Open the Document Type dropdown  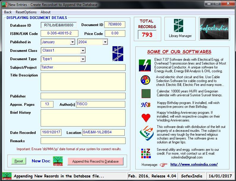coord(83,59)
